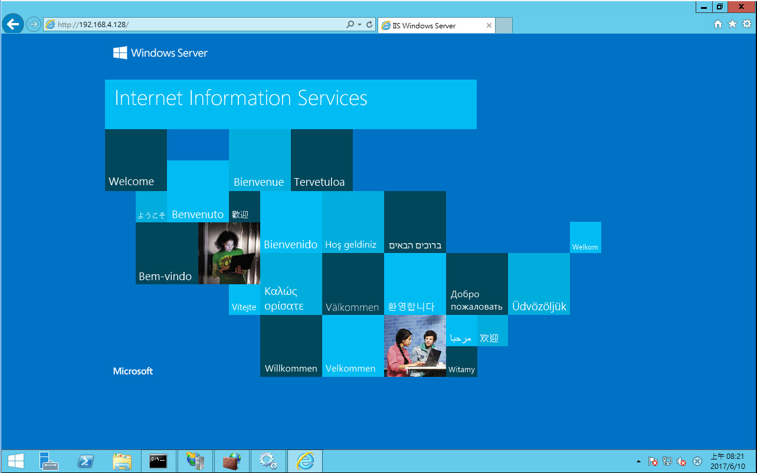Open the network status tray icon
The width and height of the screenshot is (757, 473).
pos(667,461)
